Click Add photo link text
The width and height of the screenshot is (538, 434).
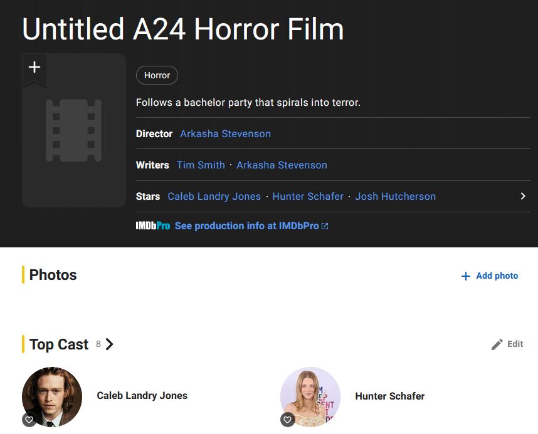pos(497,276)
